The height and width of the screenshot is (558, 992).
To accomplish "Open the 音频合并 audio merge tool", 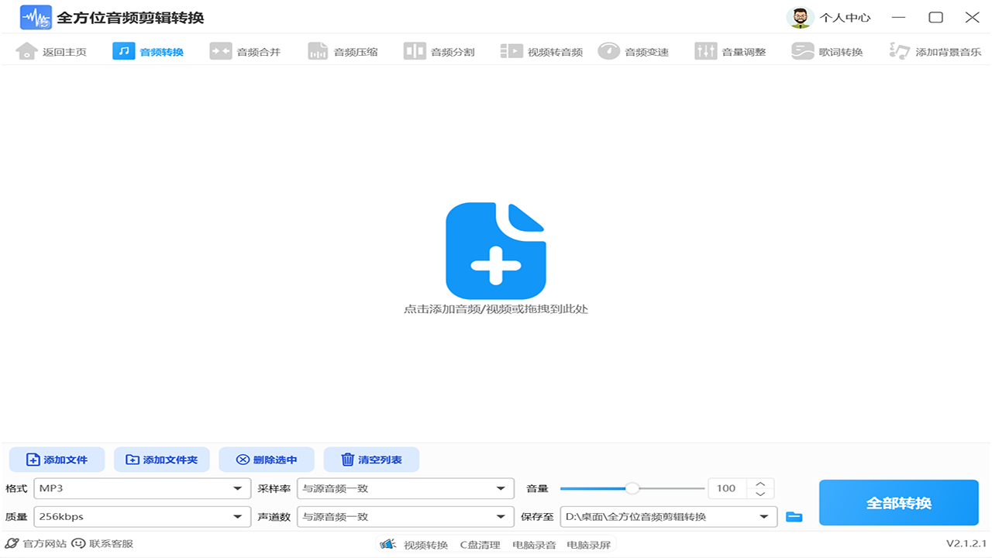I will click(x=246, y=50).
